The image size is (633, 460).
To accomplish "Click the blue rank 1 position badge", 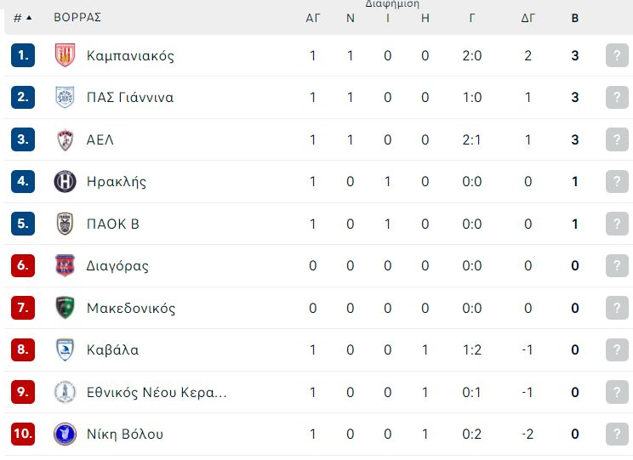I will 23,55.
